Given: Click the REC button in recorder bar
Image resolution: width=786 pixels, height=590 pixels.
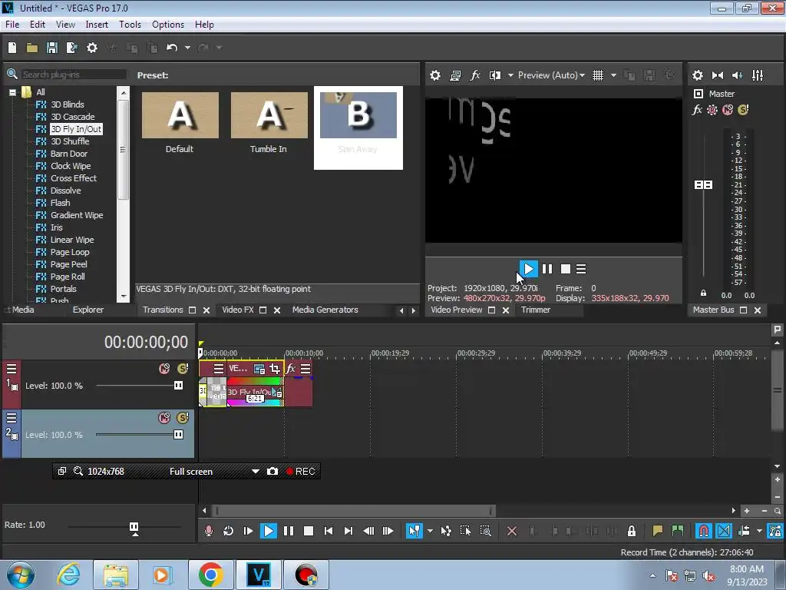Looking at the screenshot, I should point(301,472).
